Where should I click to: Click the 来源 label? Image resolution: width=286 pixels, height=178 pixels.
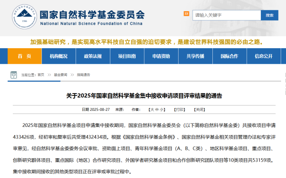tap(119, 110)
